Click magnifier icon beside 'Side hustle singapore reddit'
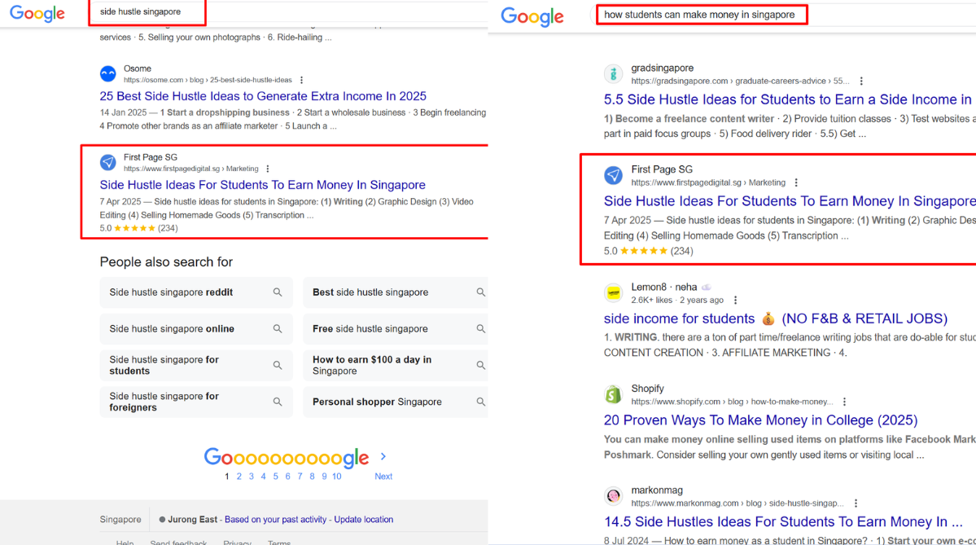The width and height of the screenshot is (976, 545). [278, 292]
